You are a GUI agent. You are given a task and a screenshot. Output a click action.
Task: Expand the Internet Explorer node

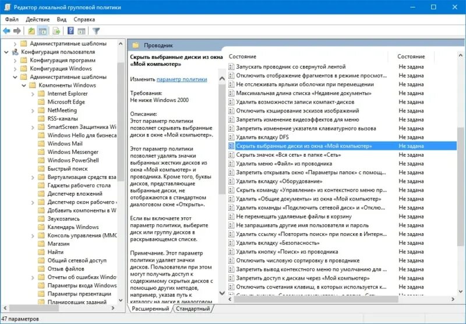[x=33, y=94]
